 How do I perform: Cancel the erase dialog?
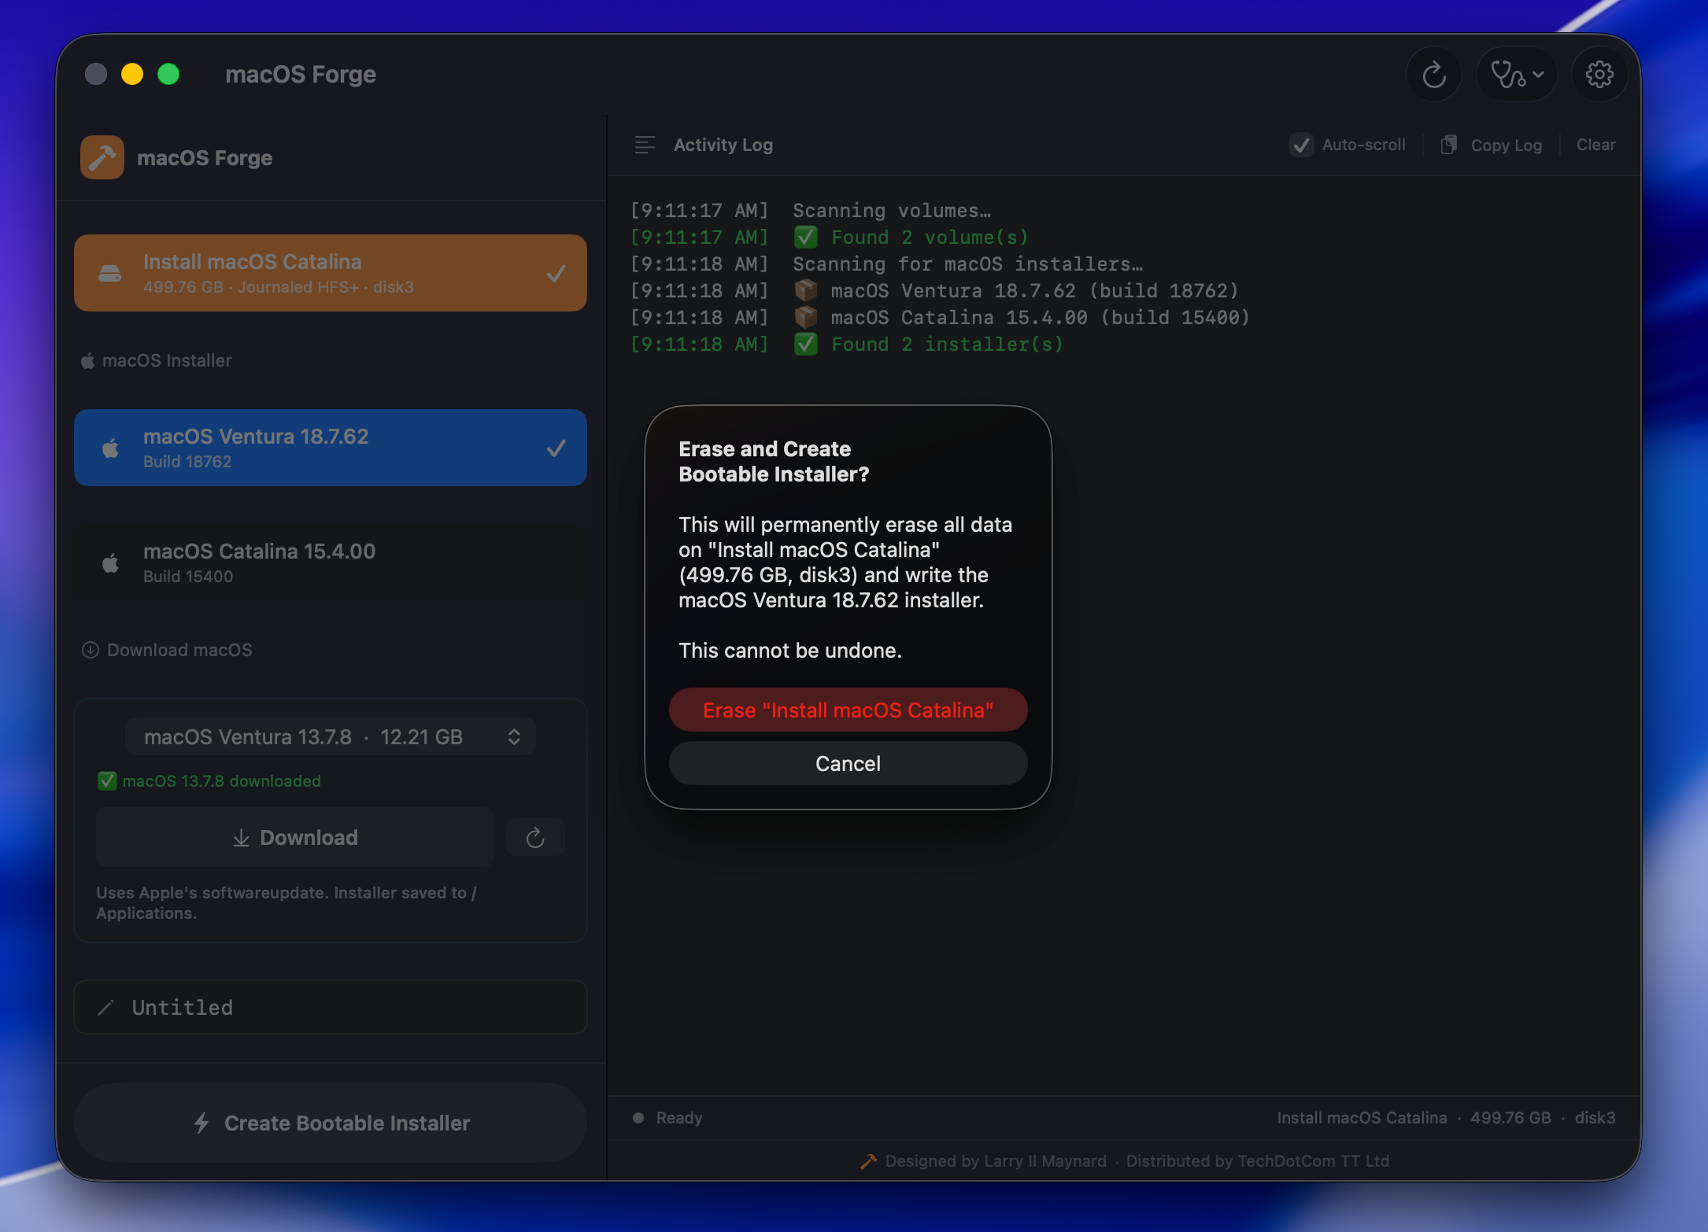[x=848, y=763]
